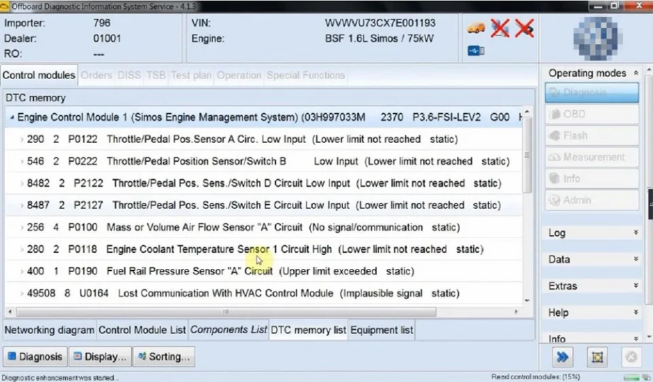This screenshot has width=653, height=382.
Task: Expand the P0122 fault entry
Action: click(22, 139)
